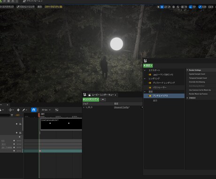Viewport: 216px width, 179px height.
Task: Collapse the レンダリング category
Action: pyautogui.click(x=145, y=79)
